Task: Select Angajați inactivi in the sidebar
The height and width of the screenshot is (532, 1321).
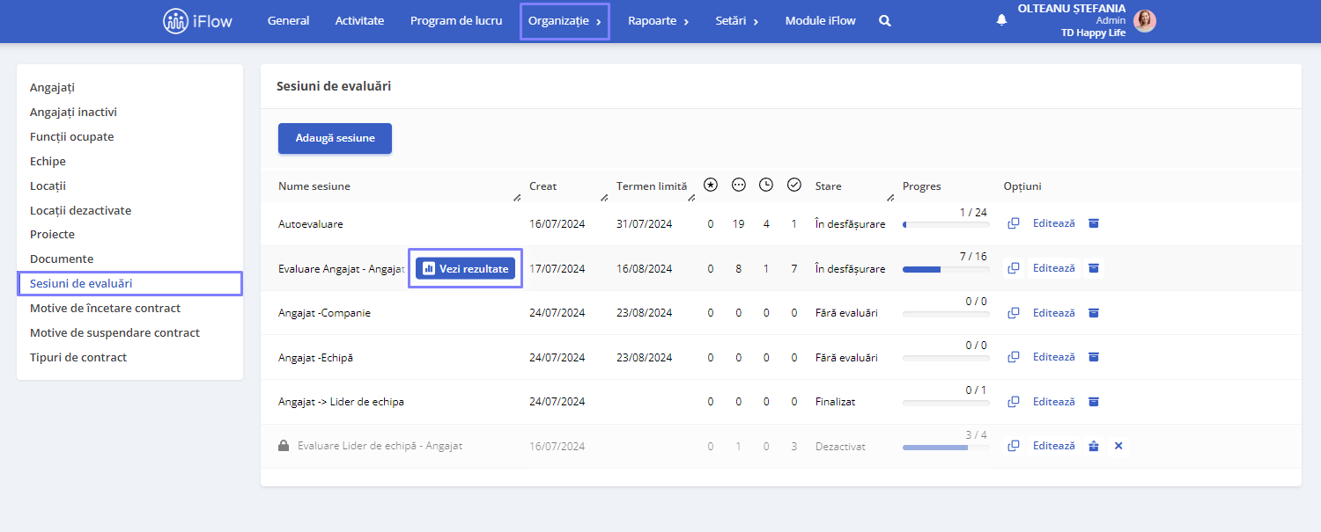Action: (73, 113)
